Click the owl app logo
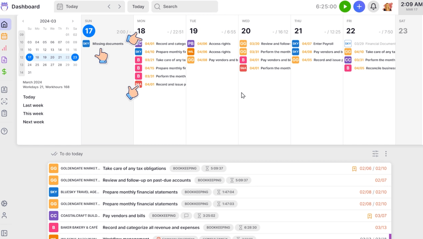 (x=4, y=6)
